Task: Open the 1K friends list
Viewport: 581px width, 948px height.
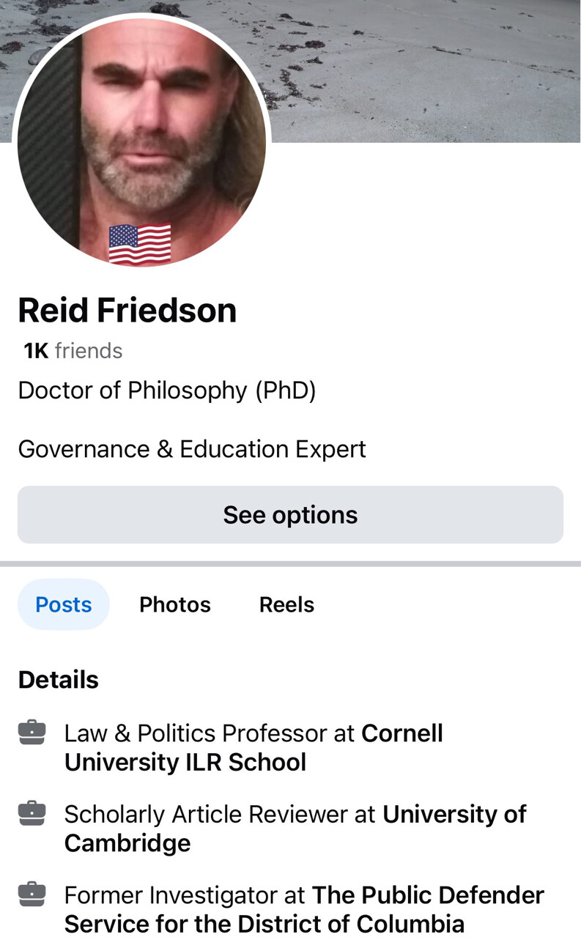Action: point(73,351)
